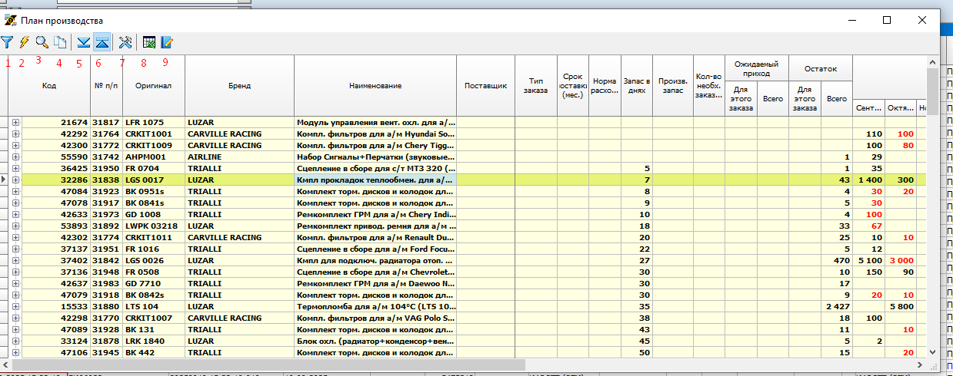
Task: Expand row with code 47106
Action: point(16,352)
